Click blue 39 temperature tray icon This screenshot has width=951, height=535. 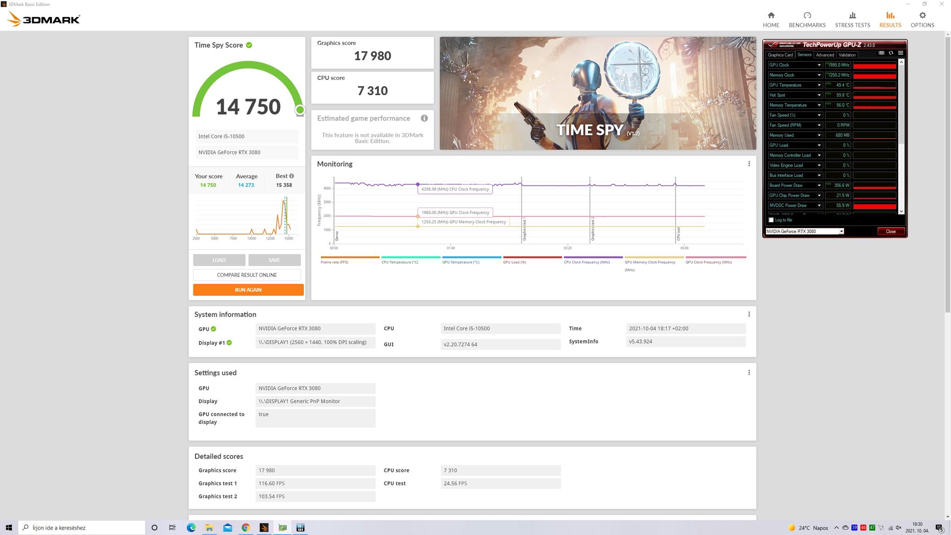854,528
